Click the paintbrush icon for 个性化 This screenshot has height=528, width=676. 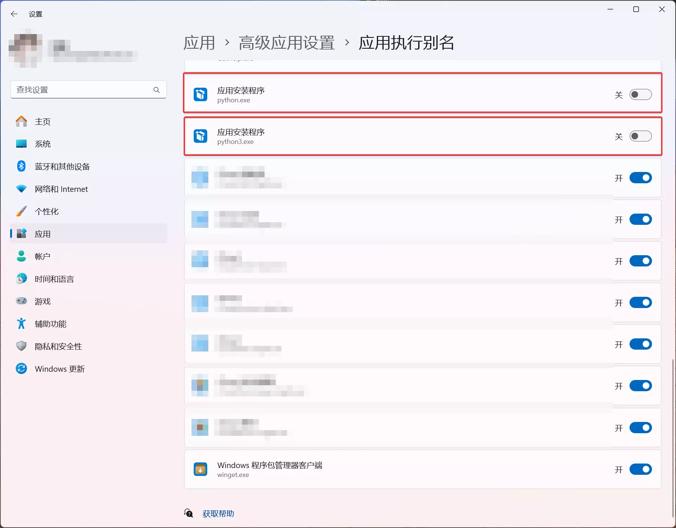(21, 211)
